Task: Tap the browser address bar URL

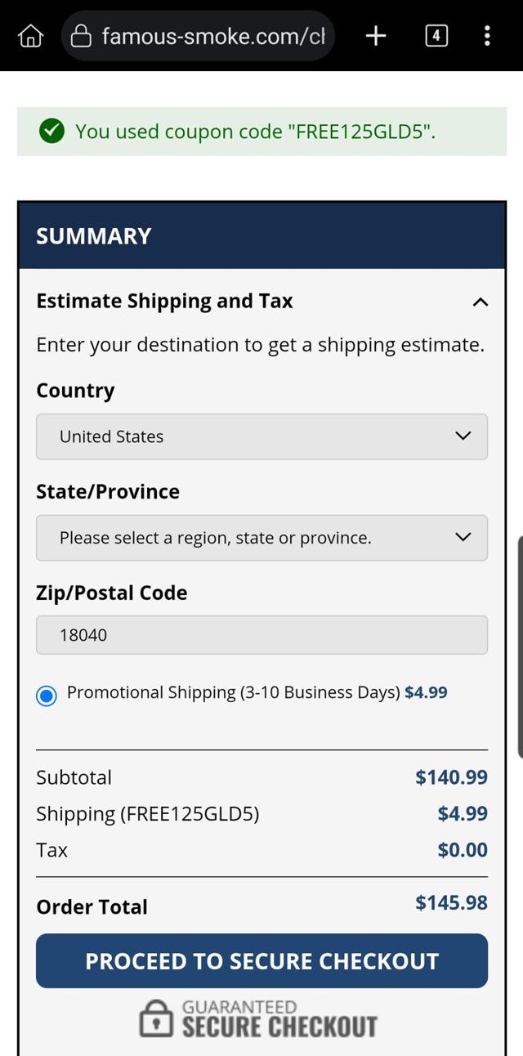Action: tap(212, 36)
